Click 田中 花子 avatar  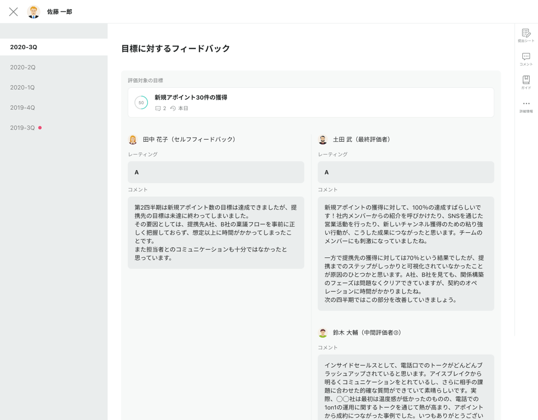(133, 139)
